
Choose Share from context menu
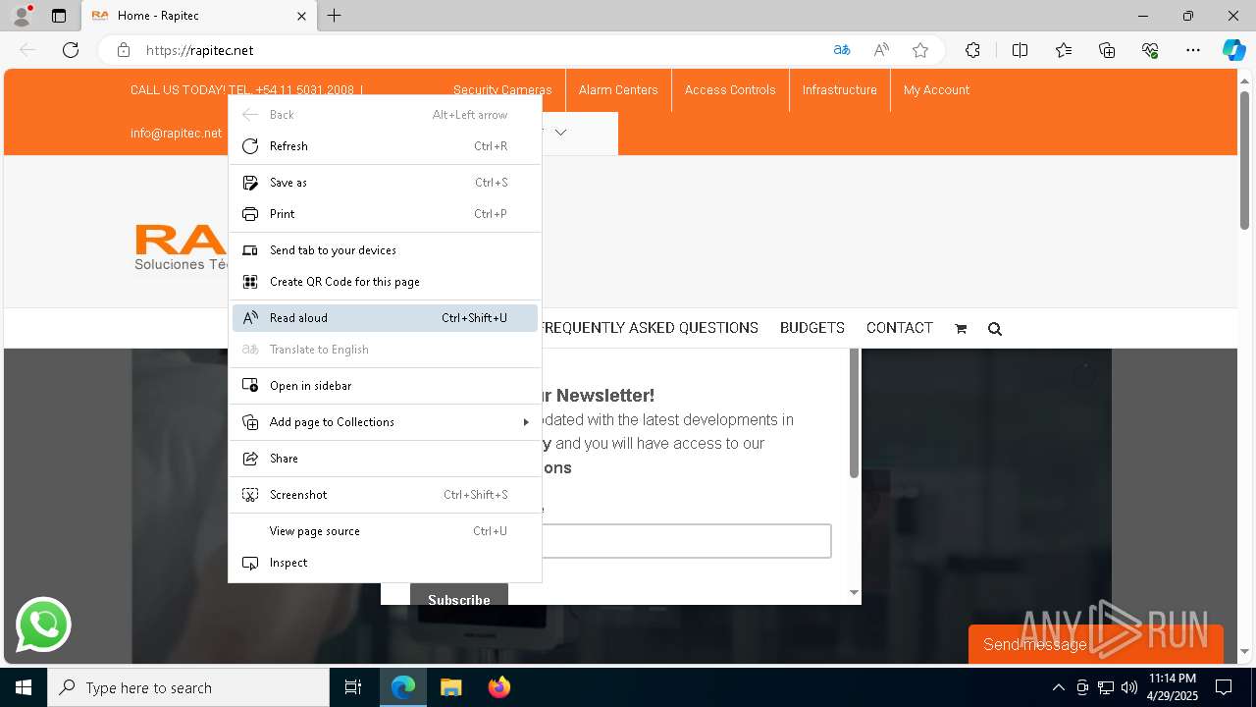385,459
